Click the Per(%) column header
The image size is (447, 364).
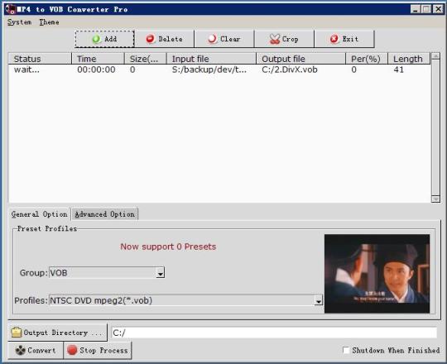tap(367, 59)
